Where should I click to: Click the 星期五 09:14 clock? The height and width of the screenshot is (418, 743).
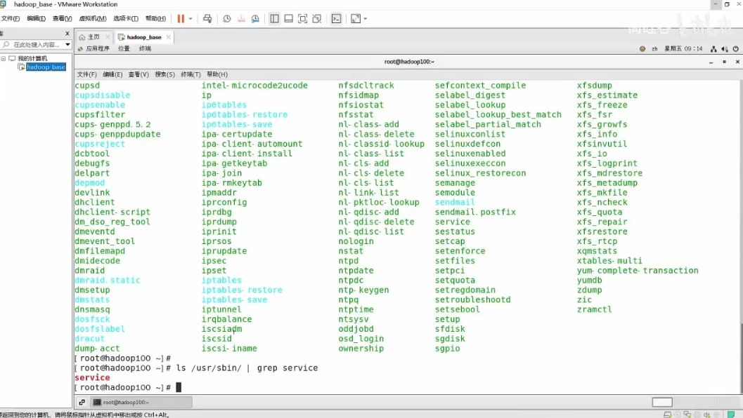683,48
